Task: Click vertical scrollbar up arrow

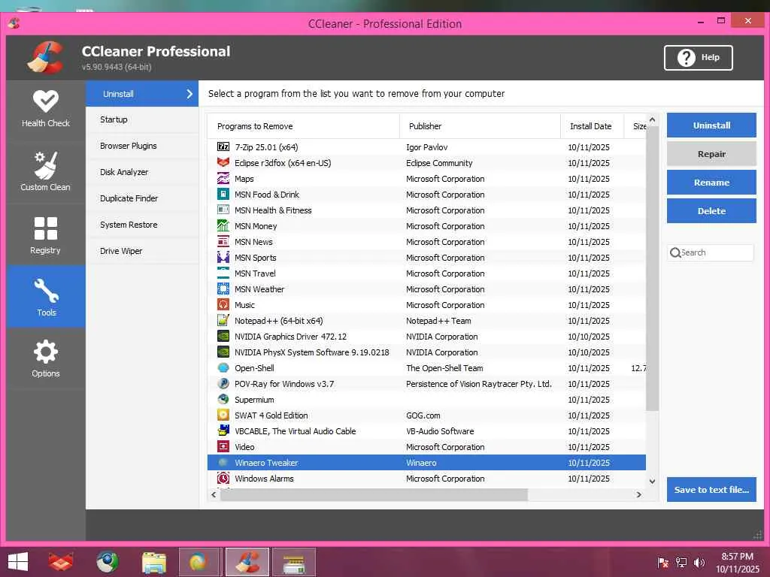Action: click(652, 119)
